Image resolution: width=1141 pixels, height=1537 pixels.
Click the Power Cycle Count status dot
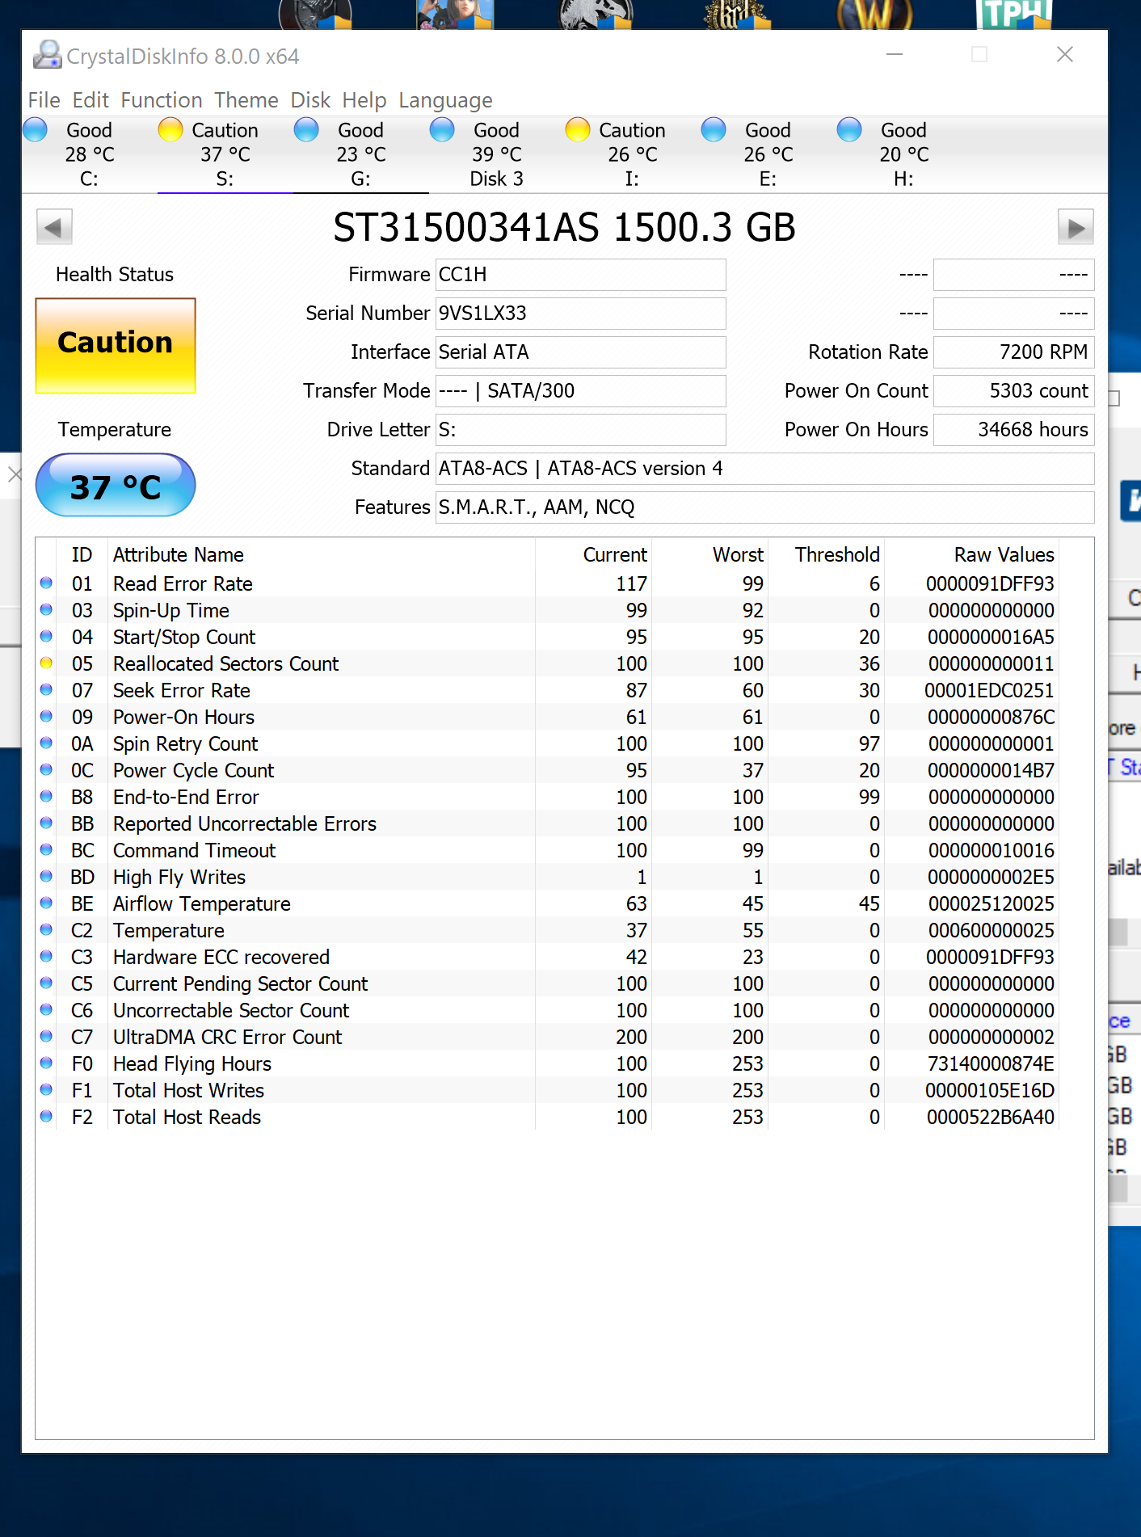pos(46,770)
